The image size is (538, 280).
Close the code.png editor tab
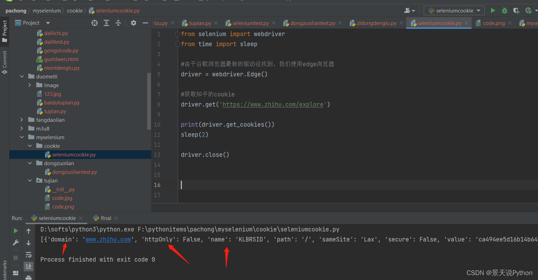(x=510, y=23)
